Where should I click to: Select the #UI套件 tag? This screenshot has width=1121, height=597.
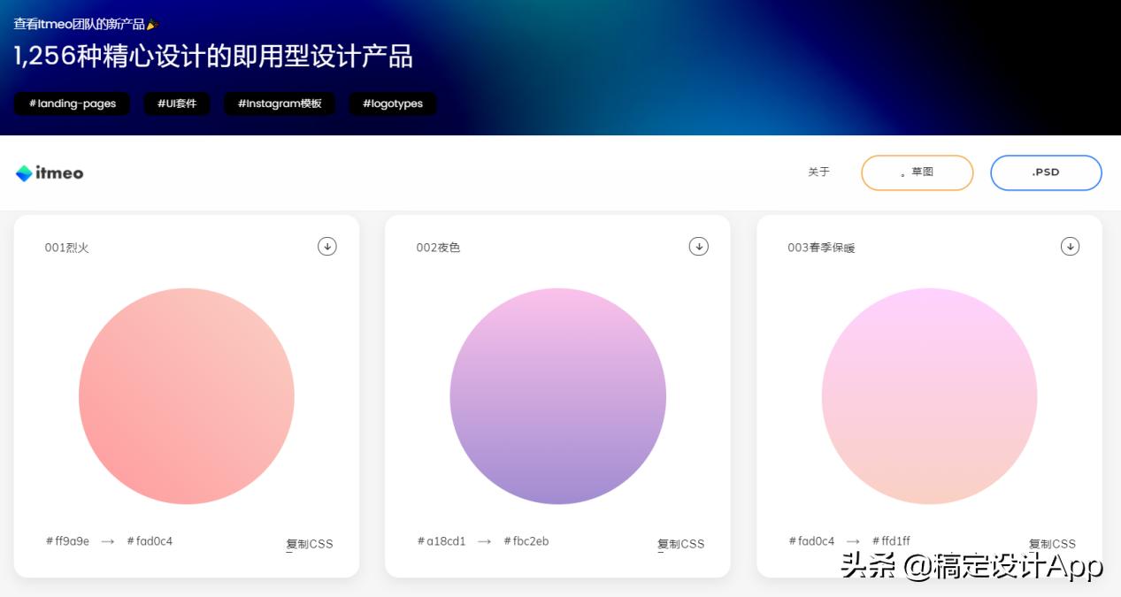click(176, 103)
